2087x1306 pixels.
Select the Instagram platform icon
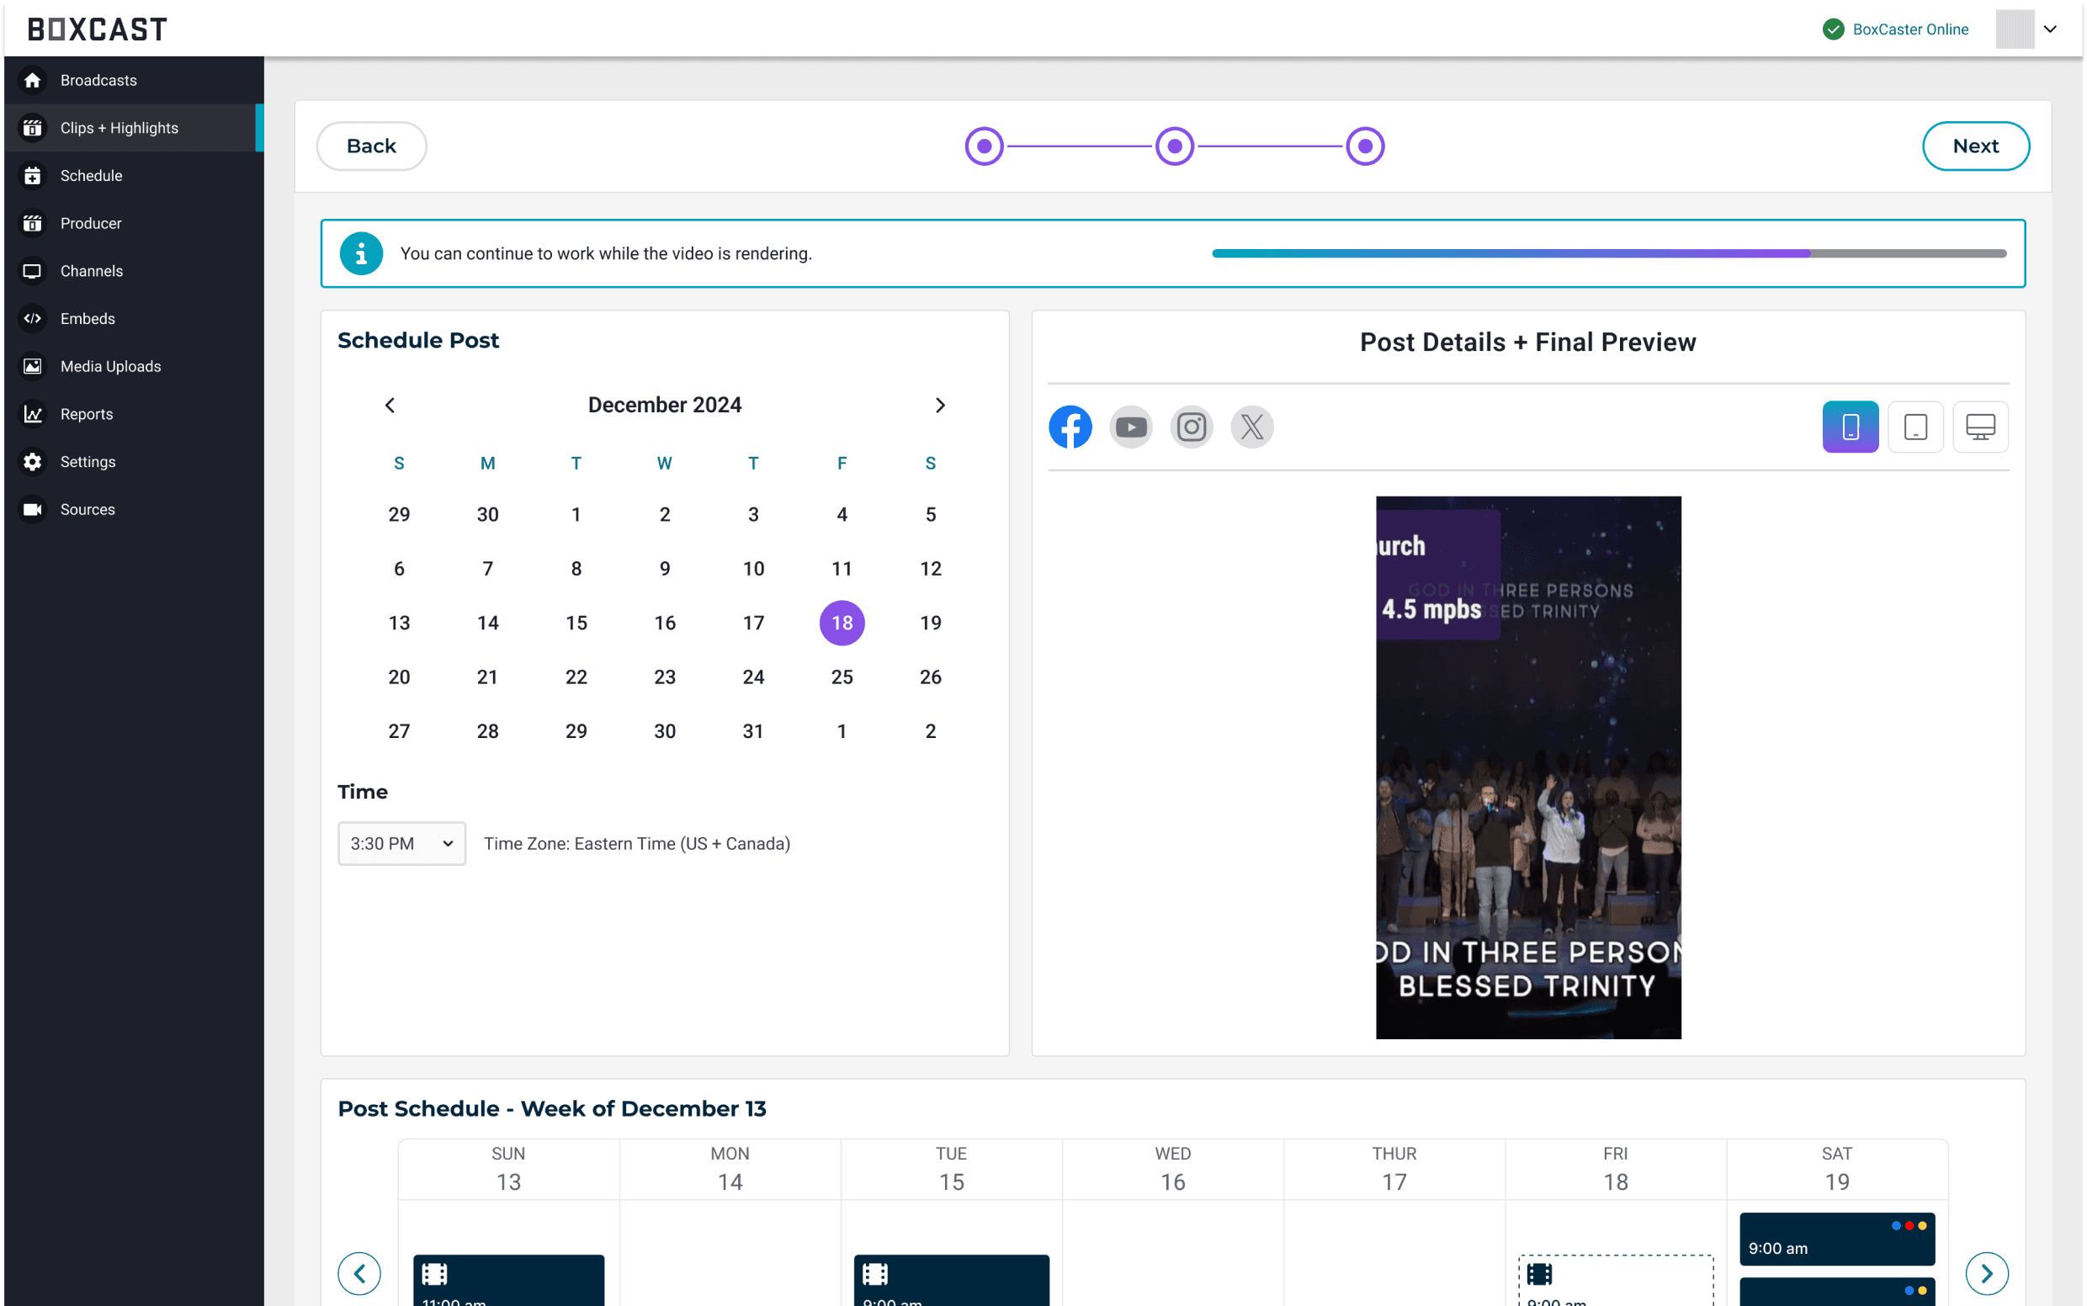(x=1192, y=427)
